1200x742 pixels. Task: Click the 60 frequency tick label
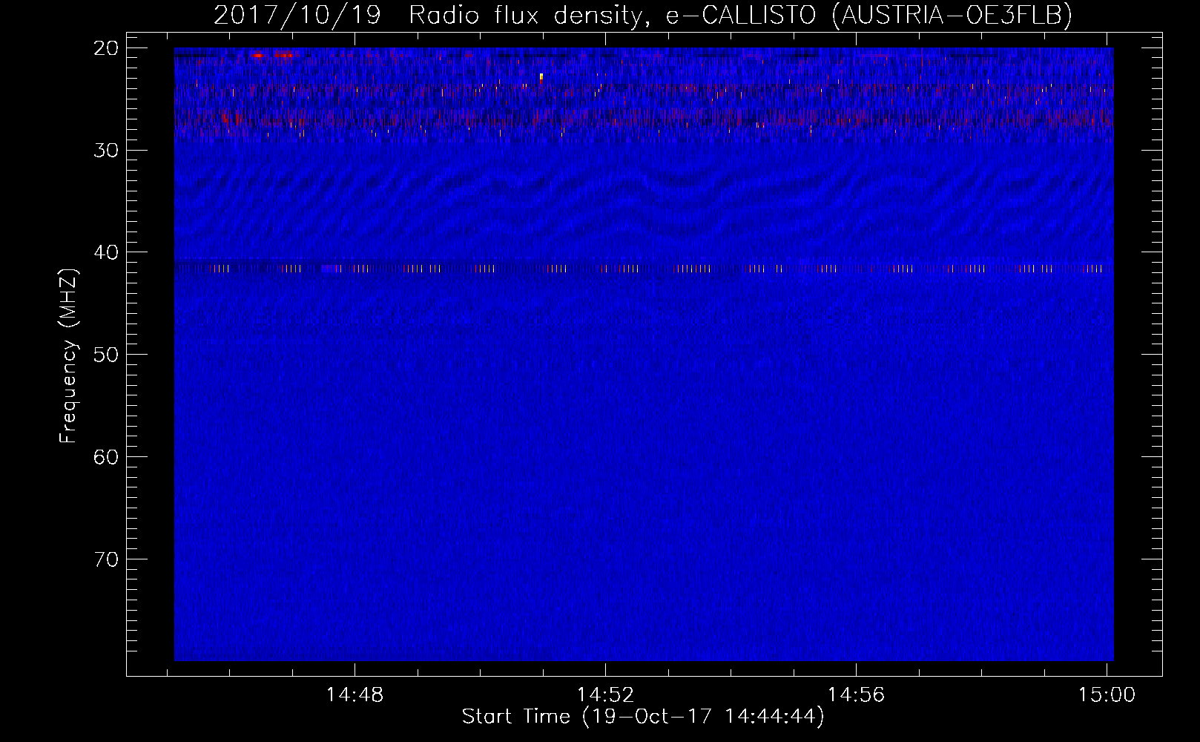point(106,456)
